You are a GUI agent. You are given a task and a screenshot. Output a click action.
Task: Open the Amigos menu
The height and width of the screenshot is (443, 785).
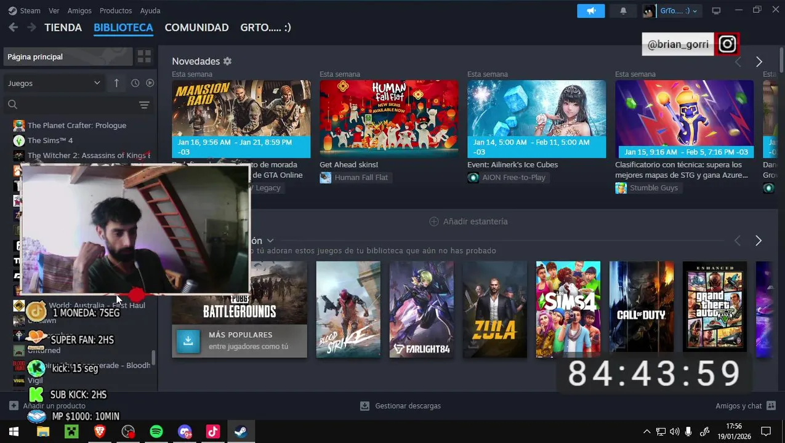point(79,10)
